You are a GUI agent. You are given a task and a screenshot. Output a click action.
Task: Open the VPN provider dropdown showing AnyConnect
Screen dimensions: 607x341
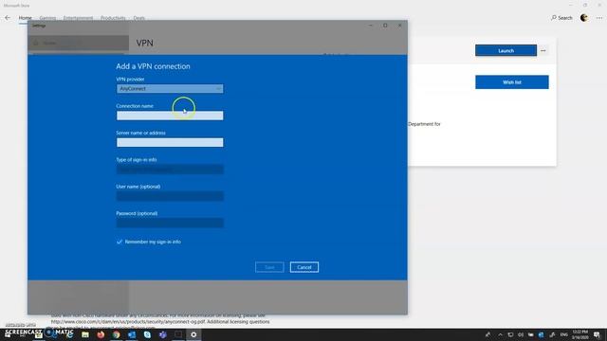click(x=170, y=88)
